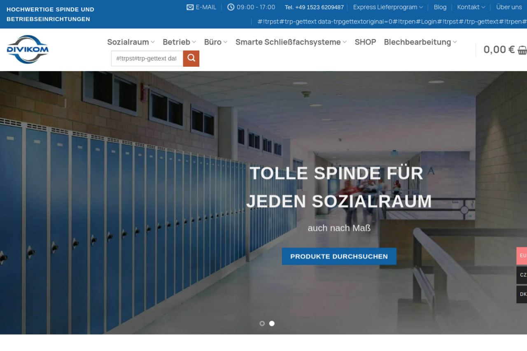
Task: Expand the Betrieb dropdown menu
Action: pyautogui.click(x=180, y=42)
